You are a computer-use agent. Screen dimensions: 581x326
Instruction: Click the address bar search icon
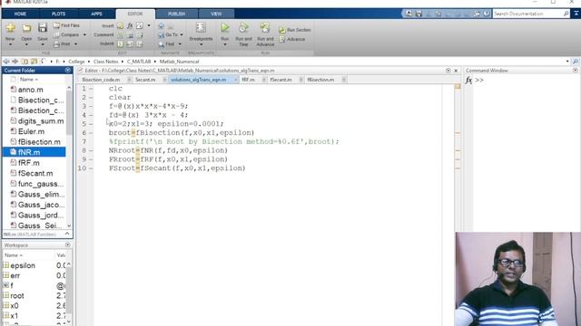(x=576, y=62)
